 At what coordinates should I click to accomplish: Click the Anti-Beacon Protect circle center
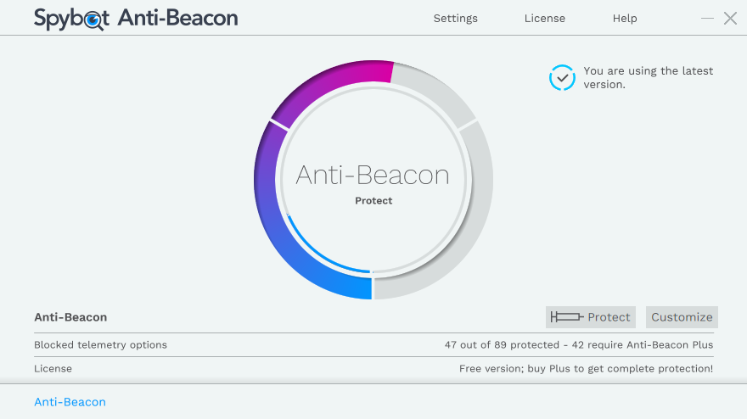tap(373, 181)
